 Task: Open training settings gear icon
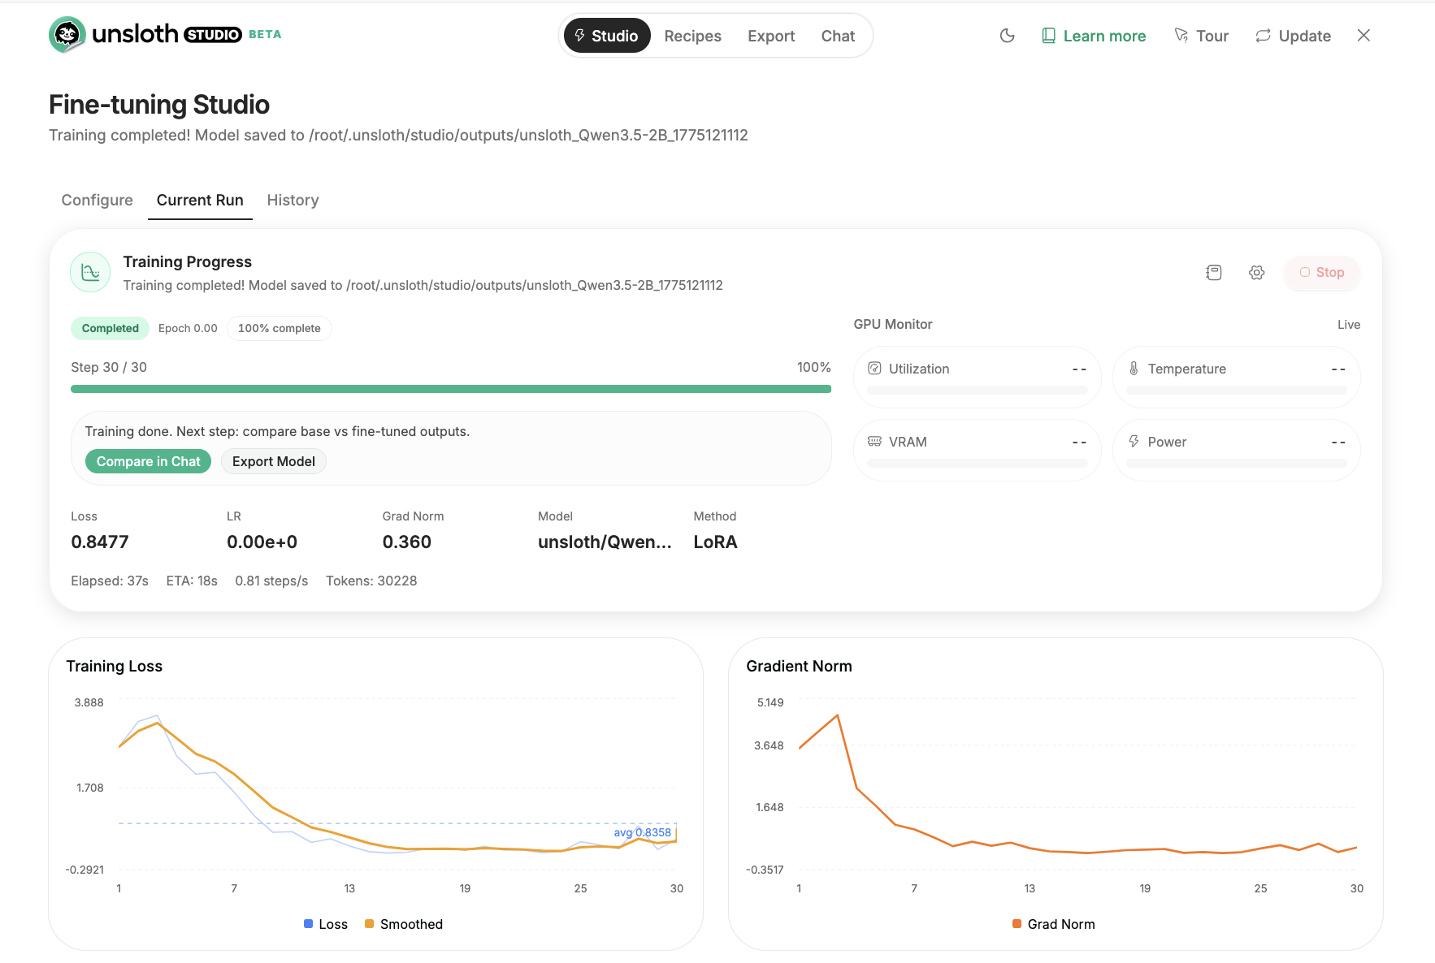click(x=1256, y=273)
